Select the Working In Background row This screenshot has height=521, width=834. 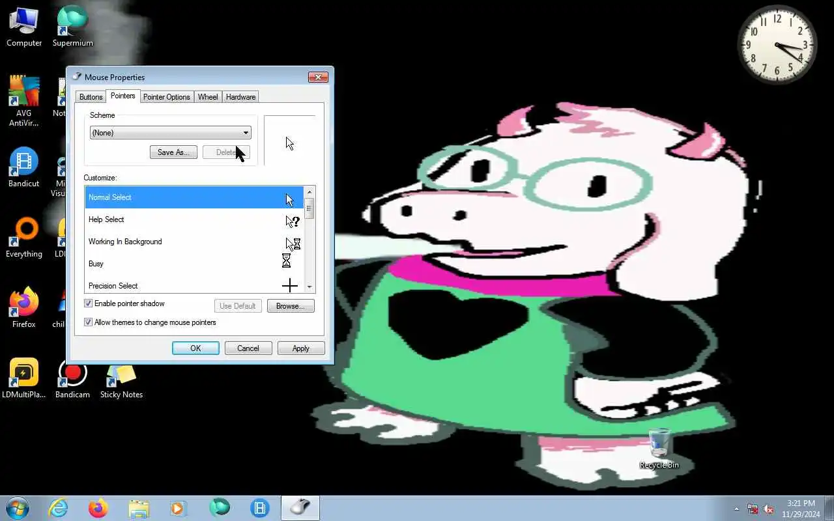point(194,242)
